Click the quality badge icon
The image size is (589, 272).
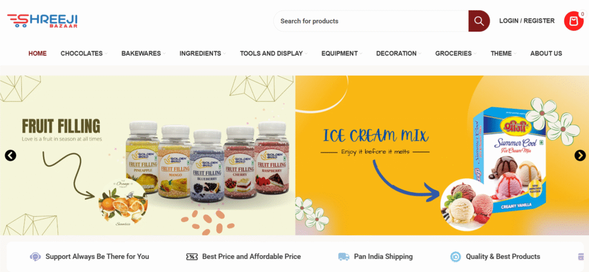(456, 257)
